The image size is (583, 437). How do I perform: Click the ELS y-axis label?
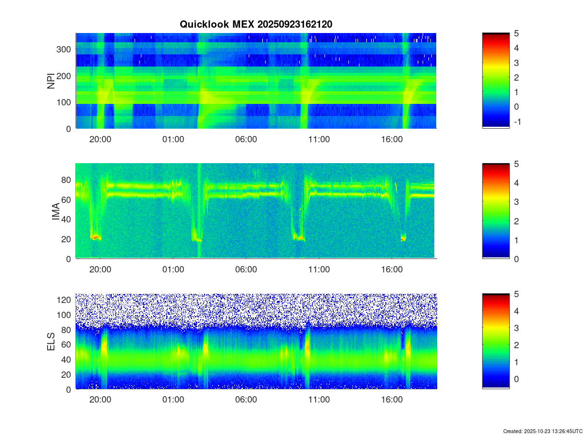(51, 341)
